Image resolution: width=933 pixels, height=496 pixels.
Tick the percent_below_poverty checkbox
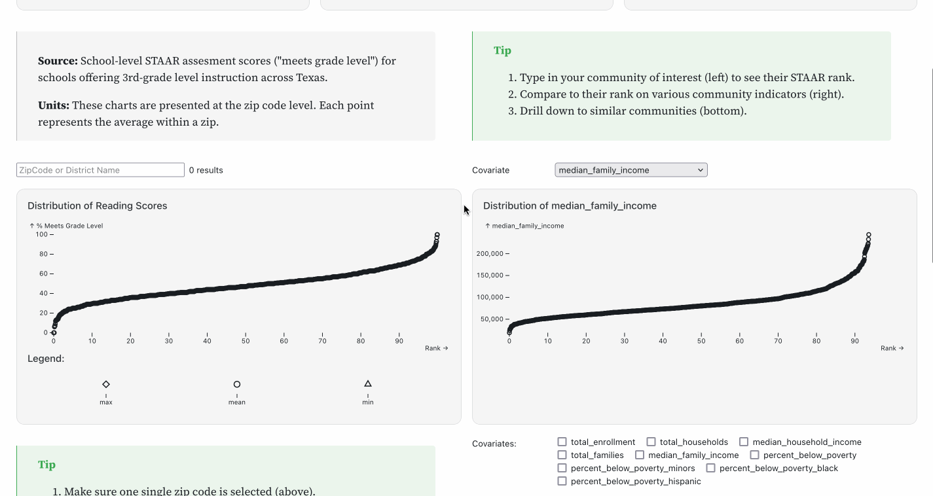point(754,455)
